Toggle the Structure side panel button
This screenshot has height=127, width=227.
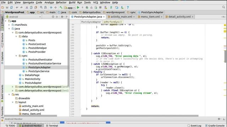pos(2,40)
